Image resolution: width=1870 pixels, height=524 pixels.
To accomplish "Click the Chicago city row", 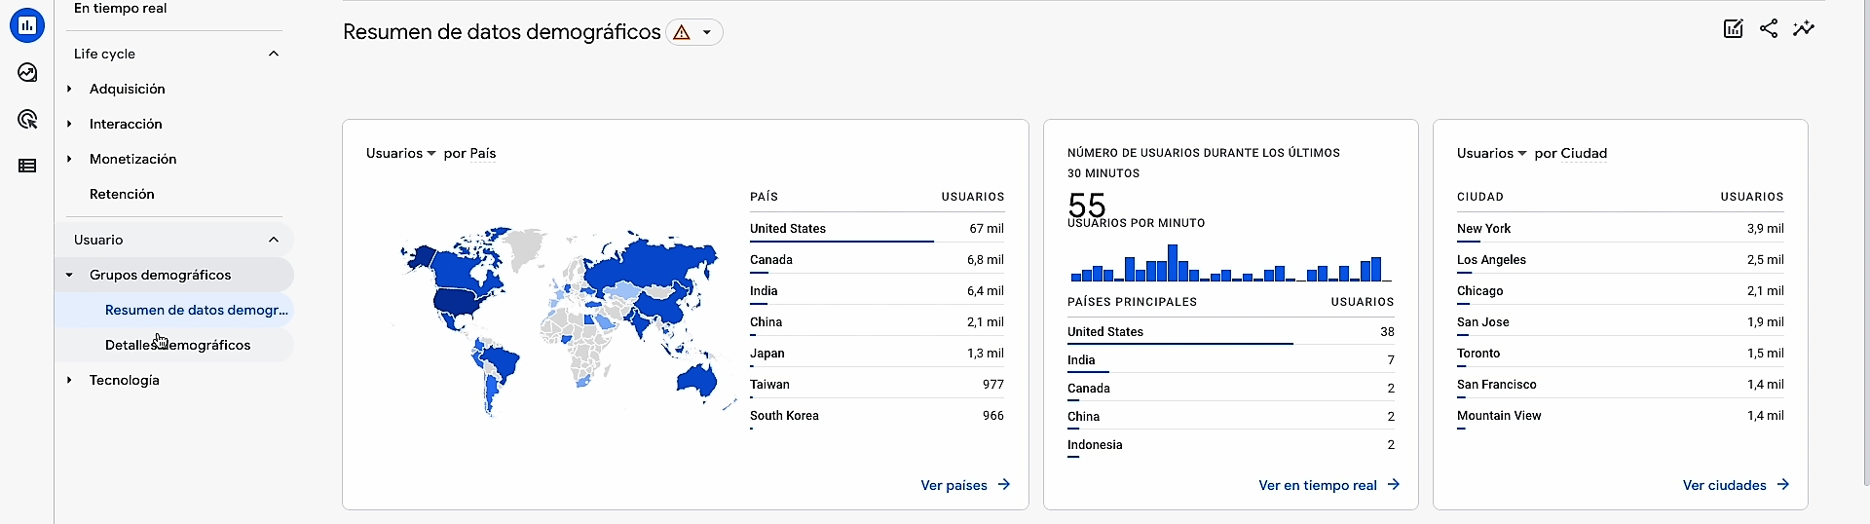I will (x=1620, y=291).
